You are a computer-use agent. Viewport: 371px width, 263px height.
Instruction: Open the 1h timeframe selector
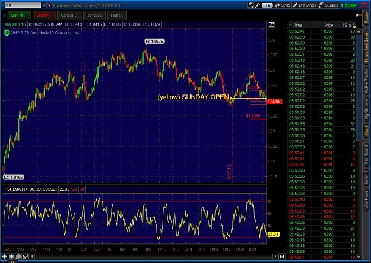tap(267, 5)
